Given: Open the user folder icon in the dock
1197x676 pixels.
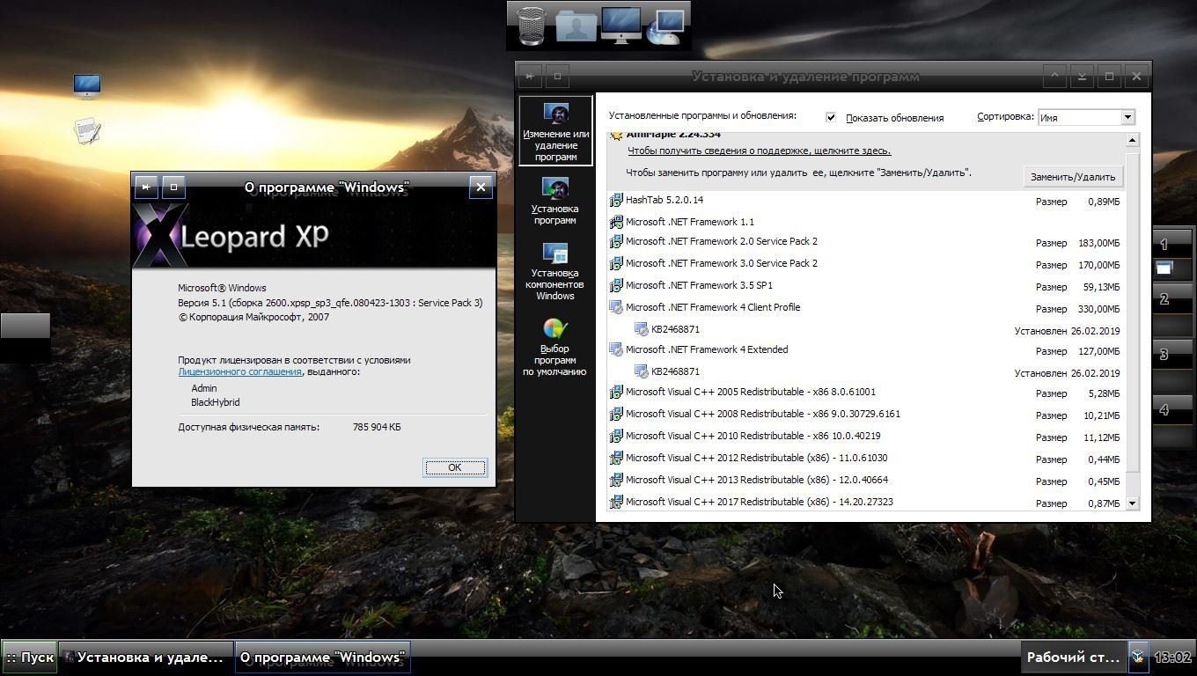Looking at the screenshot, I should pos(576,26).
